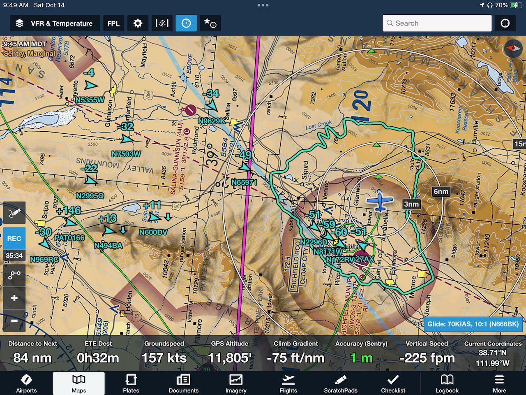Screen dimensions: 526x395
Task: Toggle the instrument panel gauge button
Action: (186, 23)
